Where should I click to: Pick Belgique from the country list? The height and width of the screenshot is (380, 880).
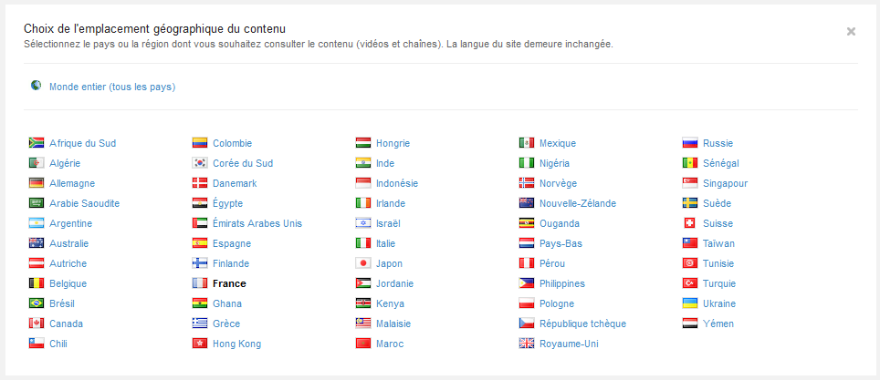68,283
